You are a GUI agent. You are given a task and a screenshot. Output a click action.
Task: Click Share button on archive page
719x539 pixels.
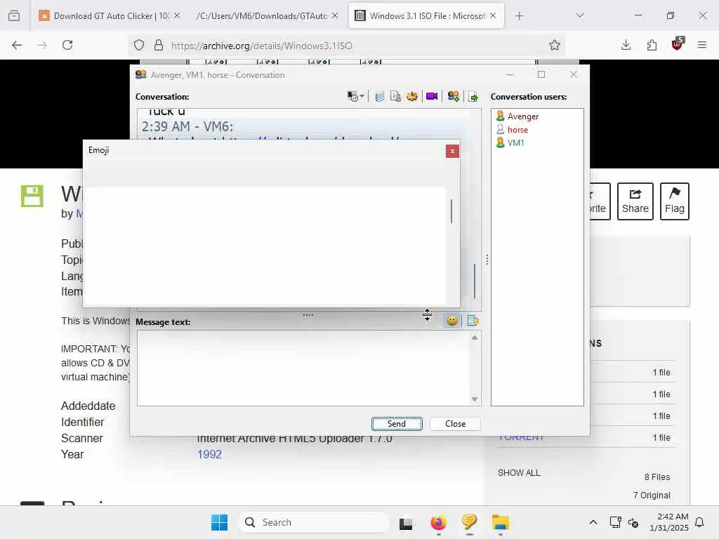coord(635,201)
